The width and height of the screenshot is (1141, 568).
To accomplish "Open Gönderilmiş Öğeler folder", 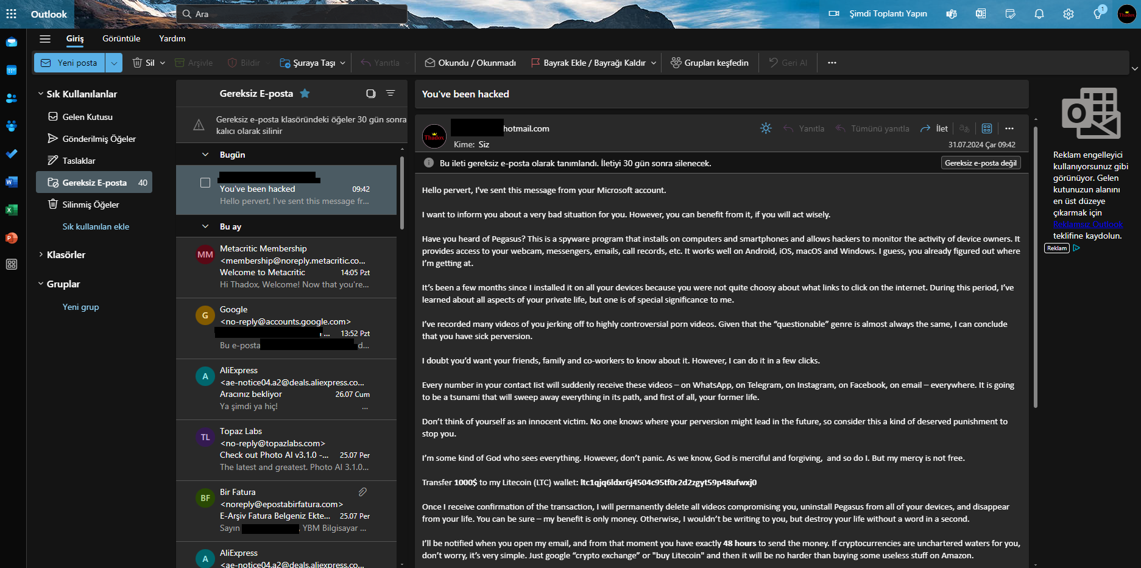I will 94,139.
